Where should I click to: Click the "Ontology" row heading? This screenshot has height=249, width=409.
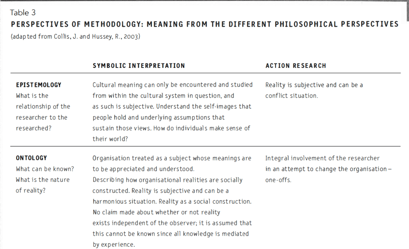(x=31, y=158)
